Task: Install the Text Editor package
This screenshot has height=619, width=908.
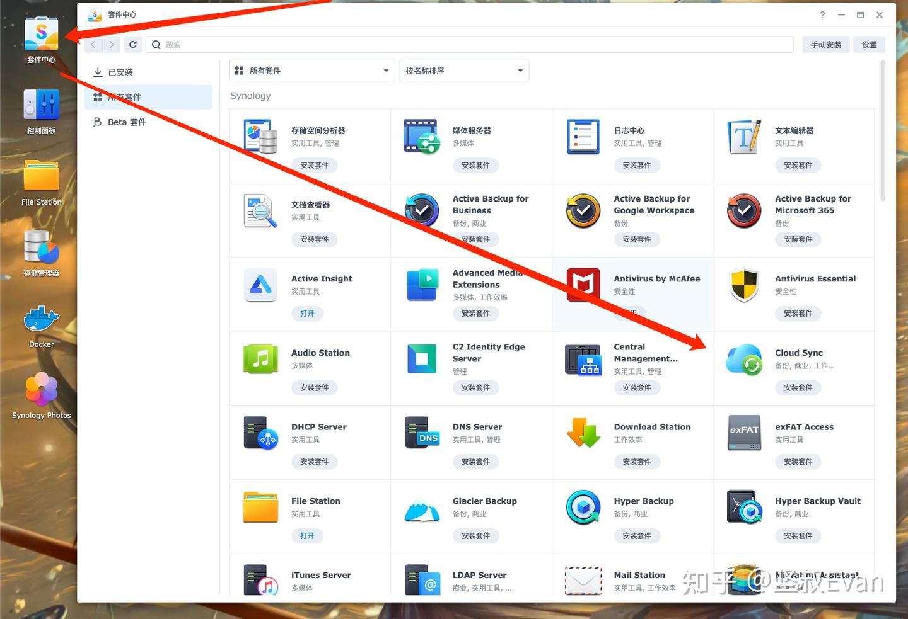Action: coord(798,166)
